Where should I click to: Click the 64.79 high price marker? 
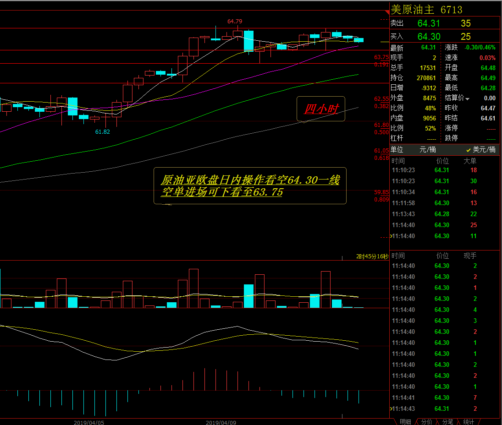click(x=235, y=22)
